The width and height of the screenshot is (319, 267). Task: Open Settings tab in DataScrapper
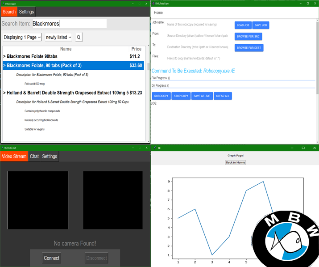click(26, 12)
